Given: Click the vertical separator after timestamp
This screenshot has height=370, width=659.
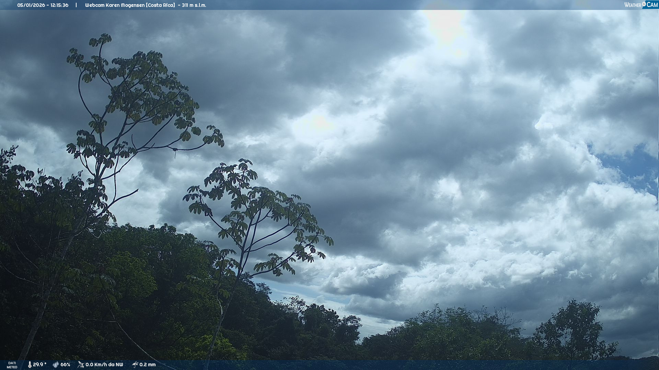Looking at the screenshot, I should pos(76,5).
